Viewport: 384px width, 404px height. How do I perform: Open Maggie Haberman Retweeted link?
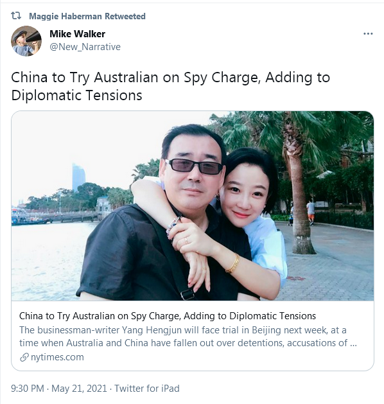coord(87,16)
